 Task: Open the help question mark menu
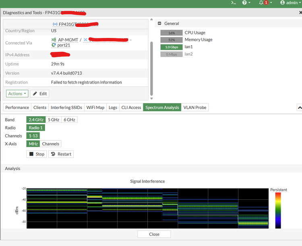244,3
